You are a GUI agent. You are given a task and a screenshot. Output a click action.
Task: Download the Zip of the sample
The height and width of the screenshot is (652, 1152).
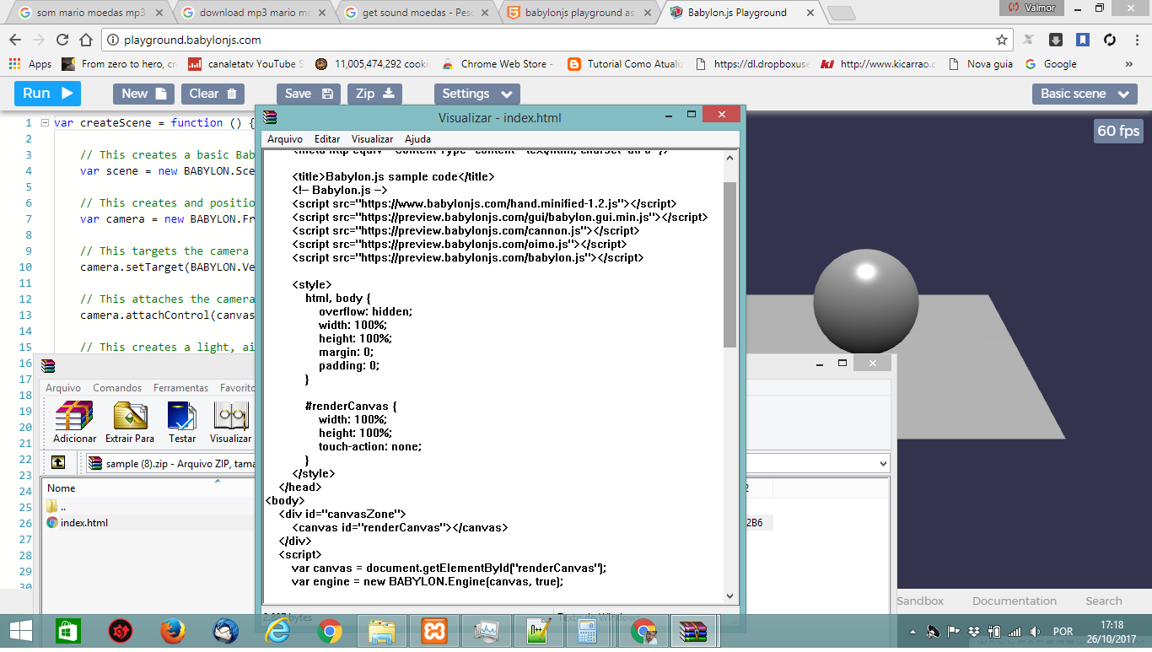(x=374, y=94)
